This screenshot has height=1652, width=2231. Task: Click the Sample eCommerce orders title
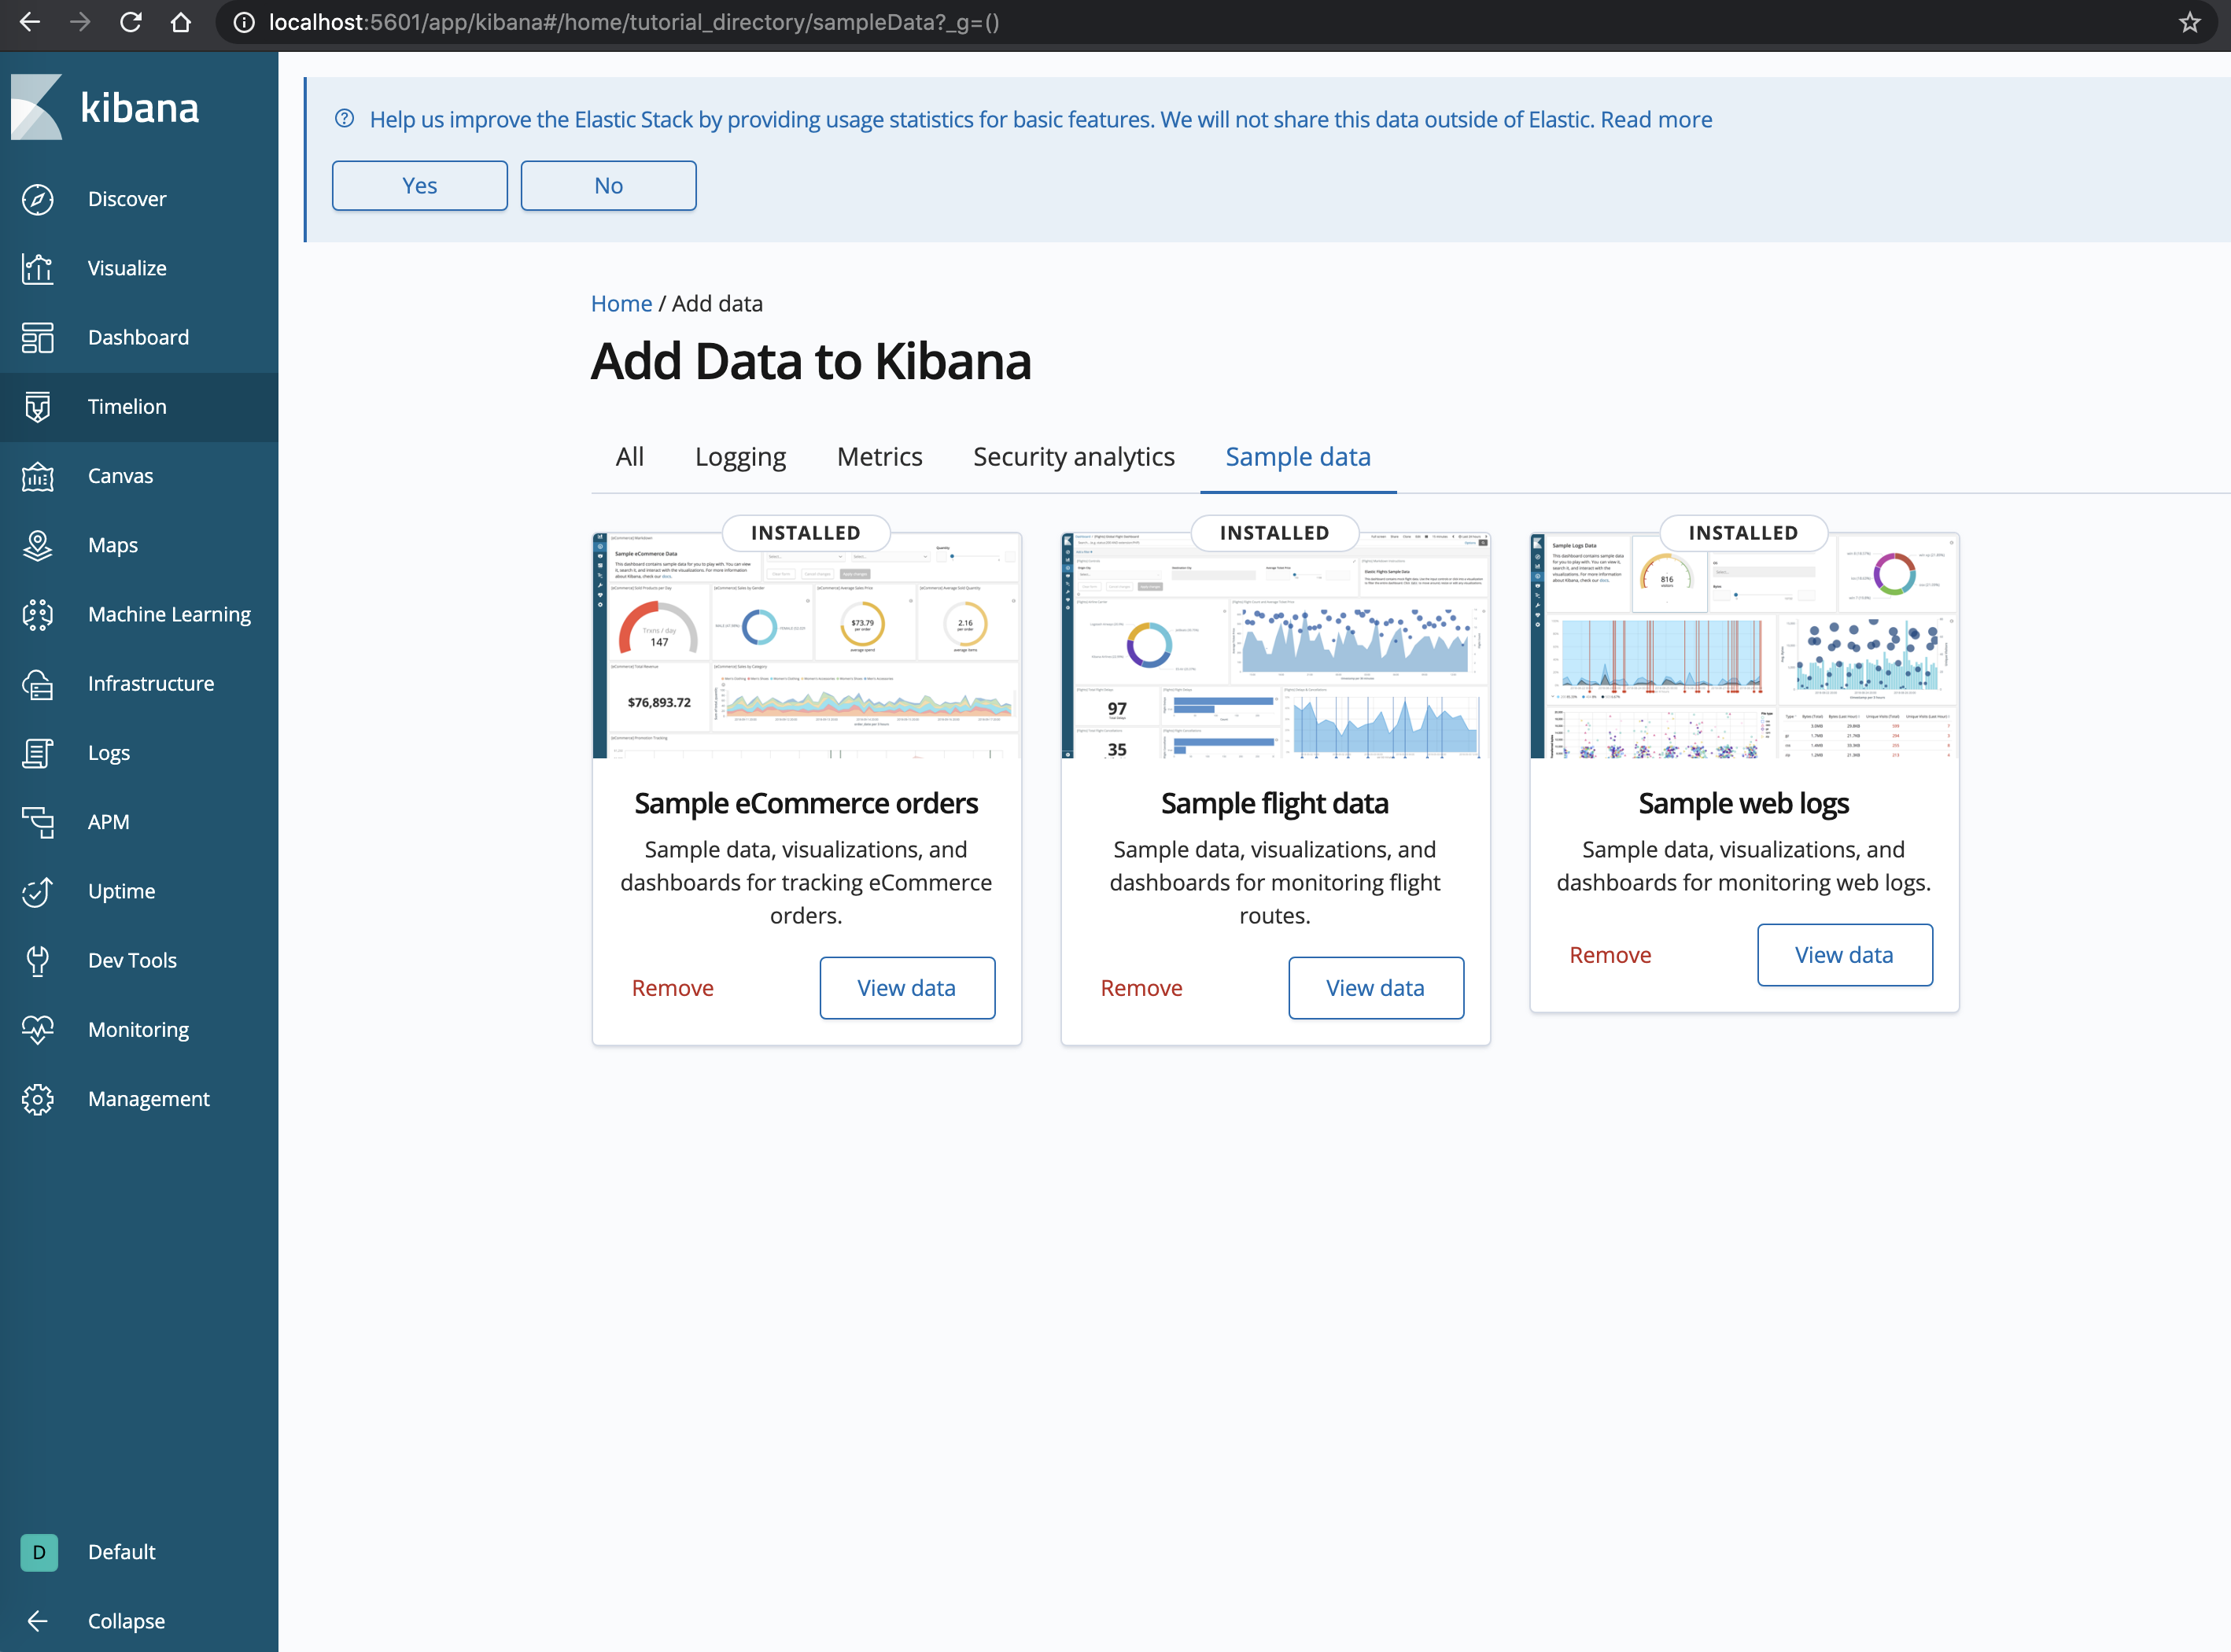(x=806, y=803)
